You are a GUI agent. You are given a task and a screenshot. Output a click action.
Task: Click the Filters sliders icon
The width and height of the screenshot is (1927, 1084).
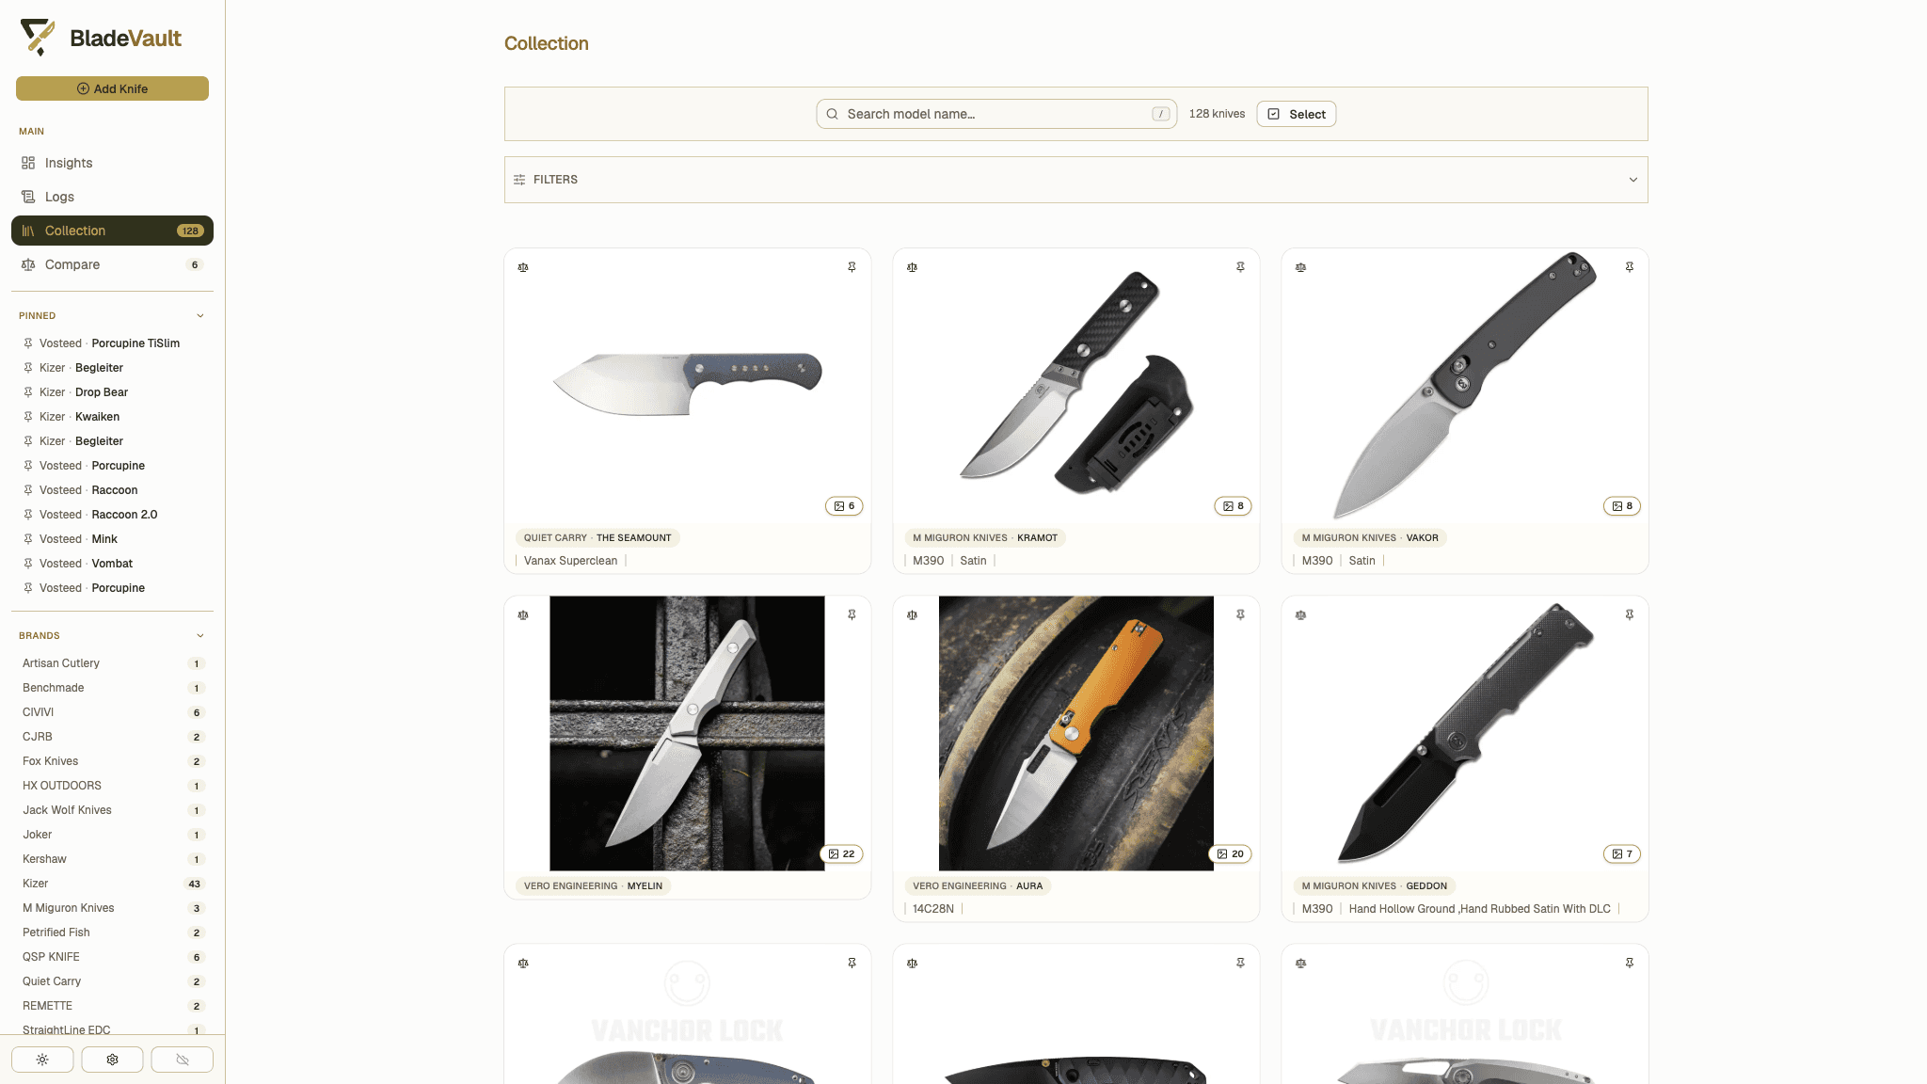click(x=519, y=180)
